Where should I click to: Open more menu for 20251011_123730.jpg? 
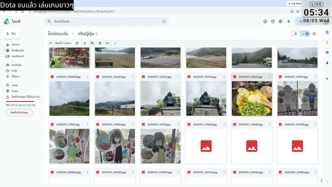[178, 77]
